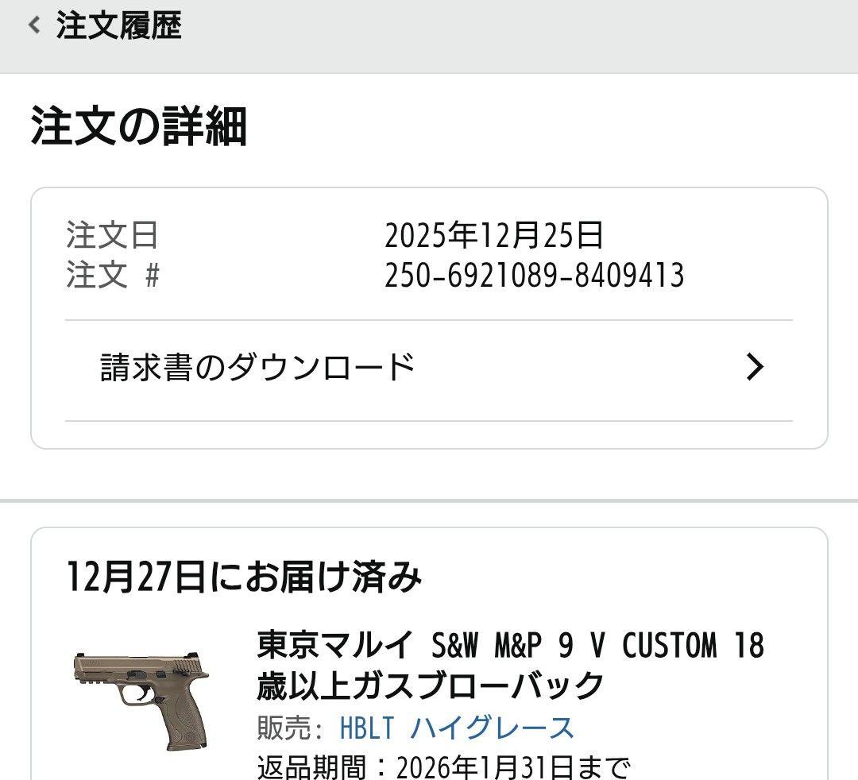Screen dimensions: 858x780
Task: Open invoice download via the right chevron
Action: [757, 366]
